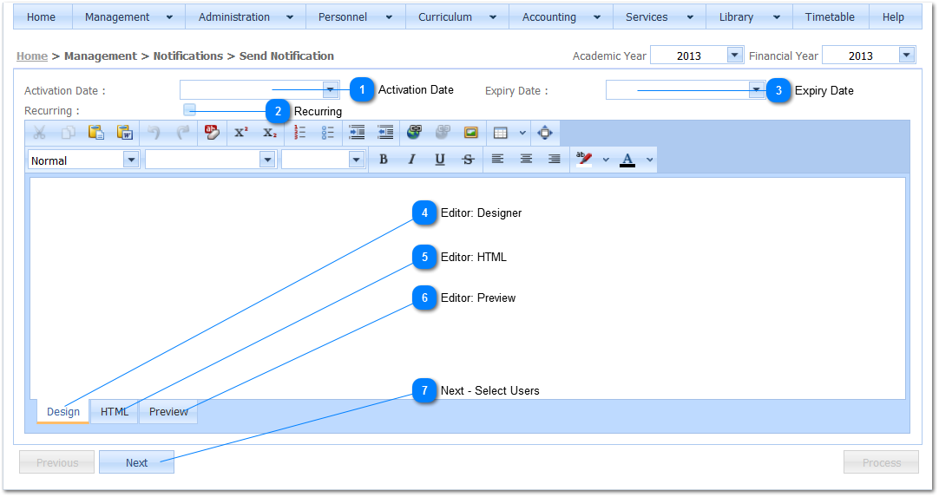Screen dimensions: 939x497
Task: Go to the Home breadcrumb link
Action: tap(32, 56)
